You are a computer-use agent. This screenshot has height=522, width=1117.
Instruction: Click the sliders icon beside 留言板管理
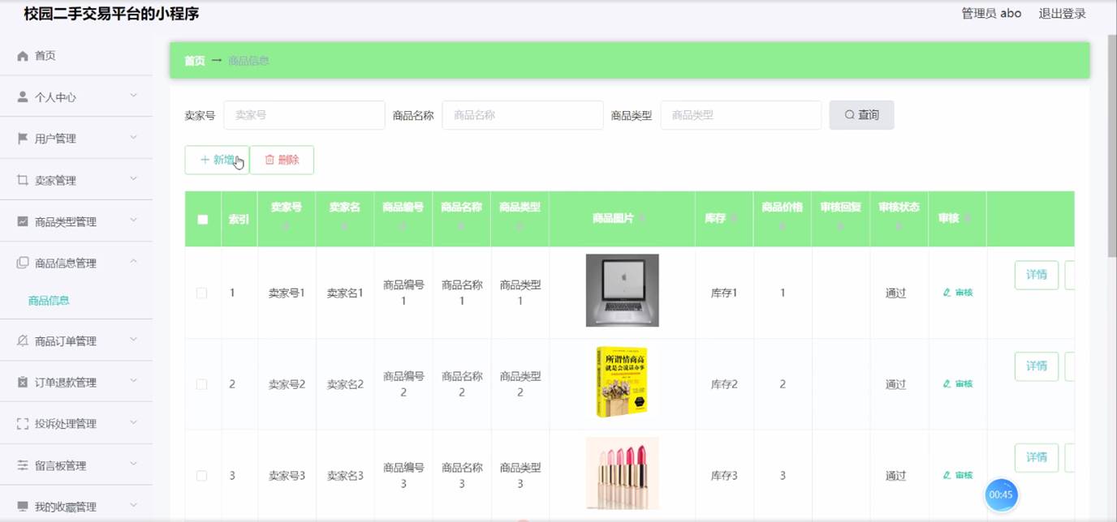23,465
